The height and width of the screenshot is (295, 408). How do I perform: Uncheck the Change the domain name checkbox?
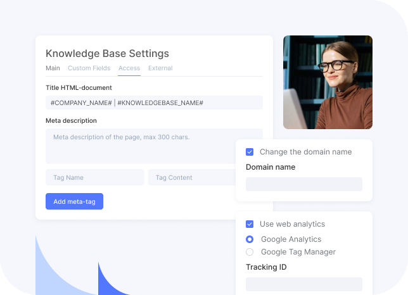(250, 152)
